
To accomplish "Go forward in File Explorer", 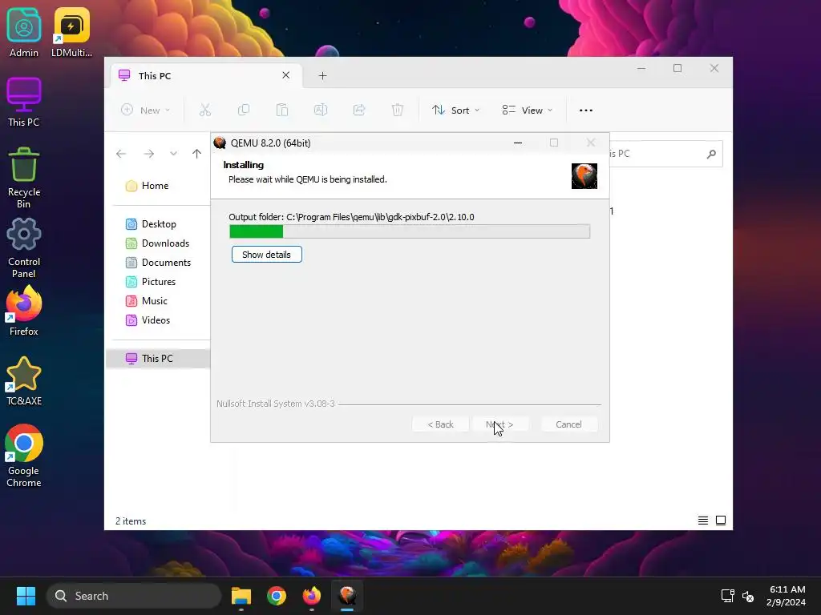I will [x=148, y=154].
